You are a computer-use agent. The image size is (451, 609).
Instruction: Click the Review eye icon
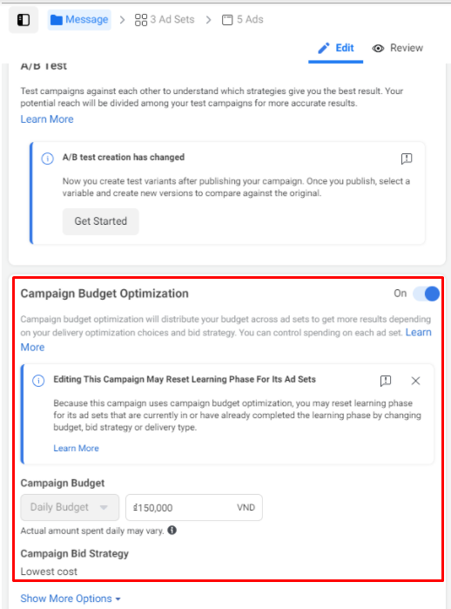tap(378, 48)
